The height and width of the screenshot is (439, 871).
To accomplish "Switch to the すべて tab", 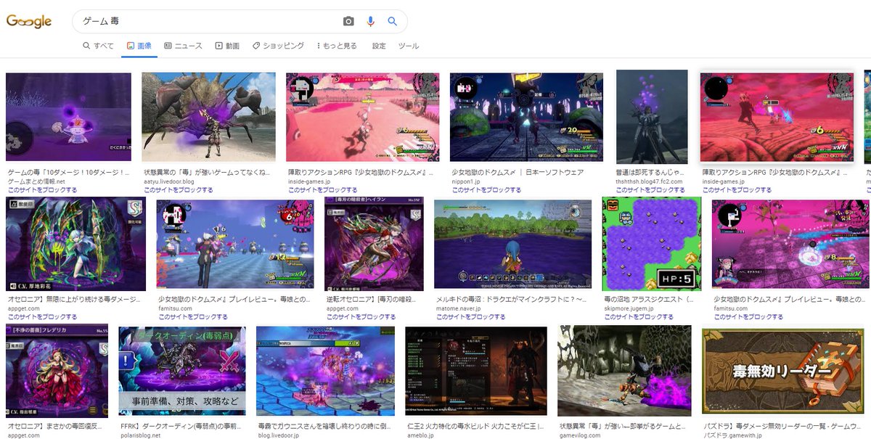I will (x=98, y=46).
